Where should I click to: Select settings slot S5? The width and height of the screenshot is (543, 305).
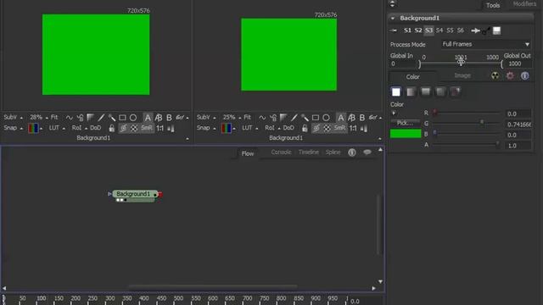450,30
